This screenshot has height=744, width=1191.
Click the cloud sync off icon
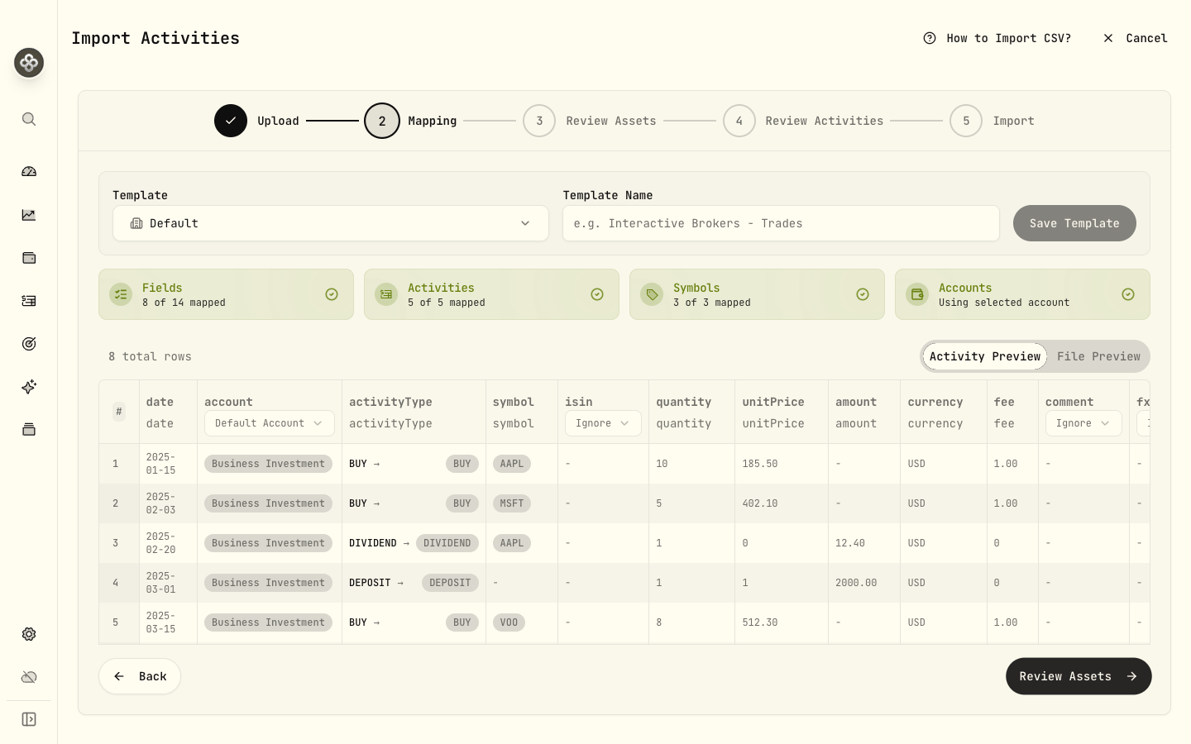click(29, 677)
